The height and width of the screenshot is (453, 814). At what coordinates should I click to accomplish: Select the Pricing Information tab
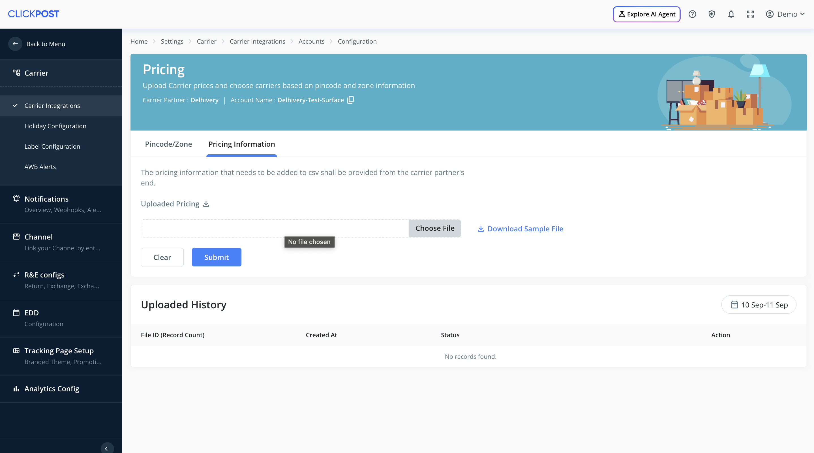tap(241, 144)
